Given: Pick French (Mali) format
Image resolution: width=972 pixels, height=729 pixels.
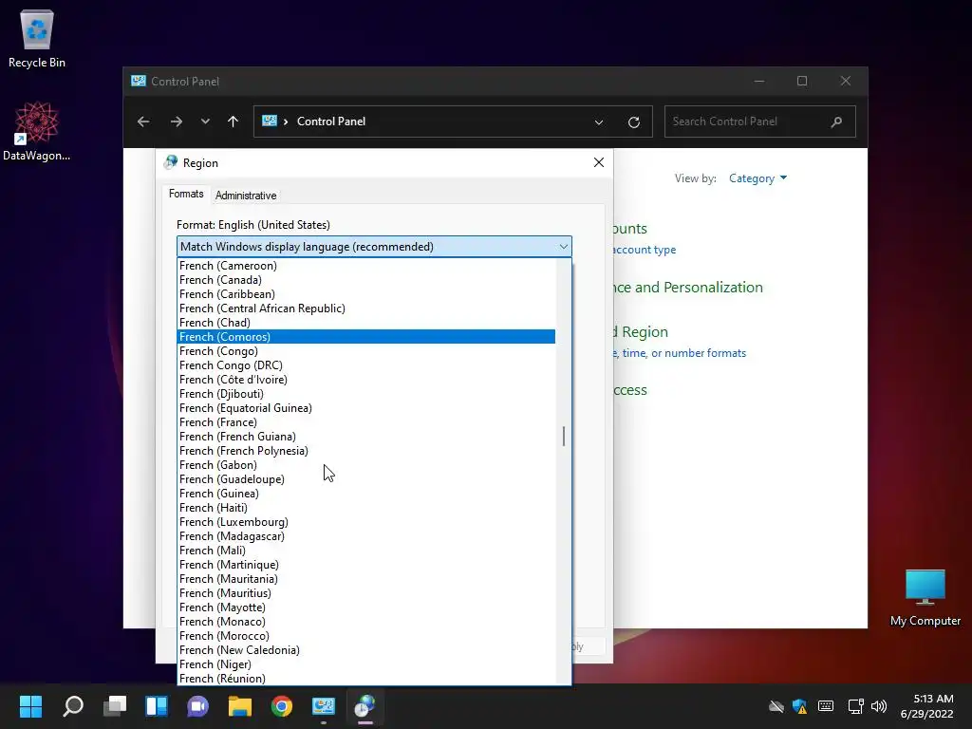Looking at the screenshot, I should 365,551.
